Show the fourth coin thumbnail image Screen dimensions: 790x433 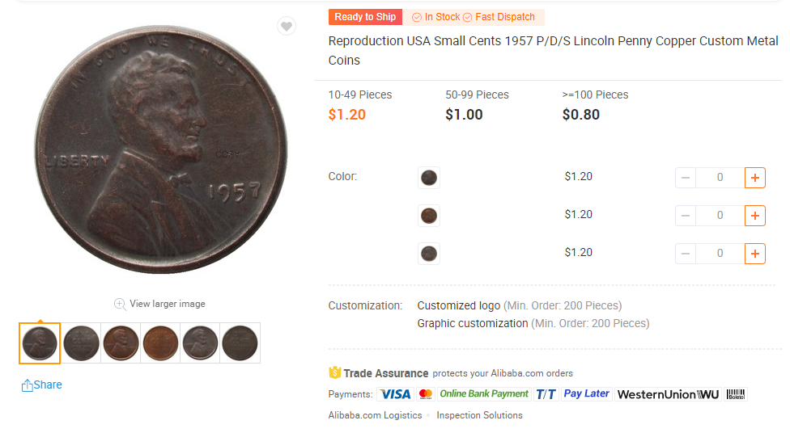160,343
